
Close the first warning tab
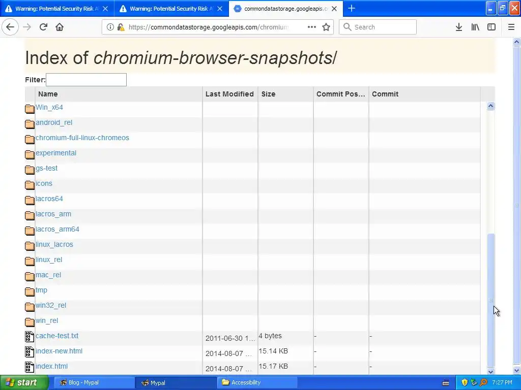pos(105,9)
